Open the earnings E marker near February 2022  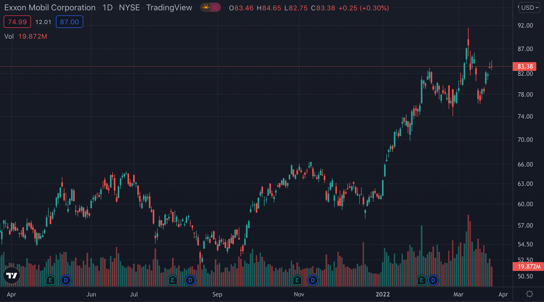(422, 280)
